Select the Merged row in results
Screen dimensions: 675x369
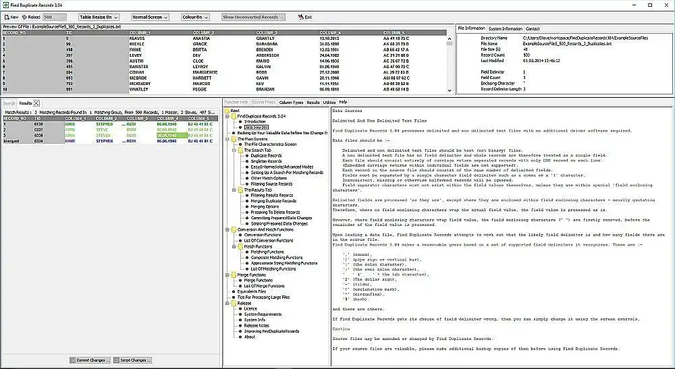(110, 141)
